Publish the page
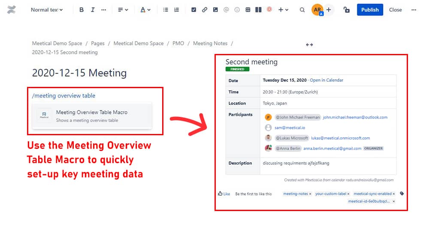Image resolution: width=429 pixels, height=232 pixels. pos(370,10)
